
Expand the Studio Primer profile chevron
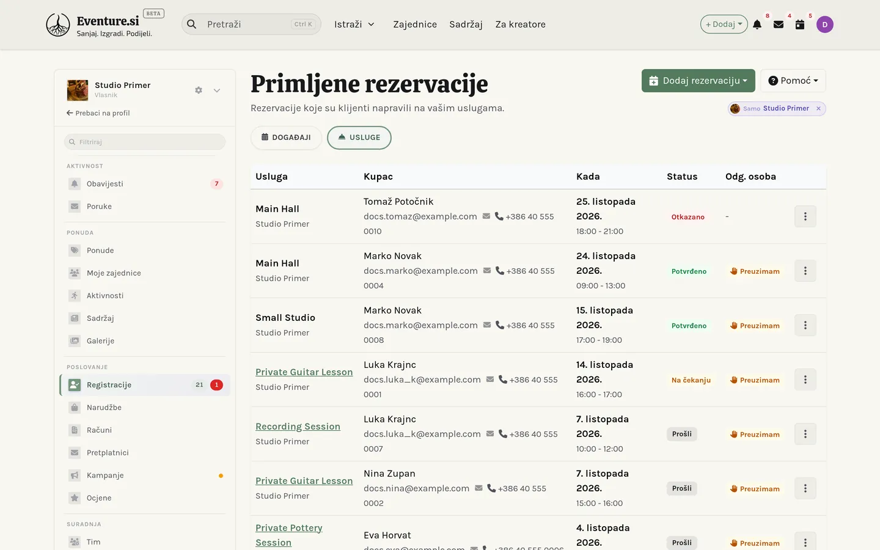216,90
